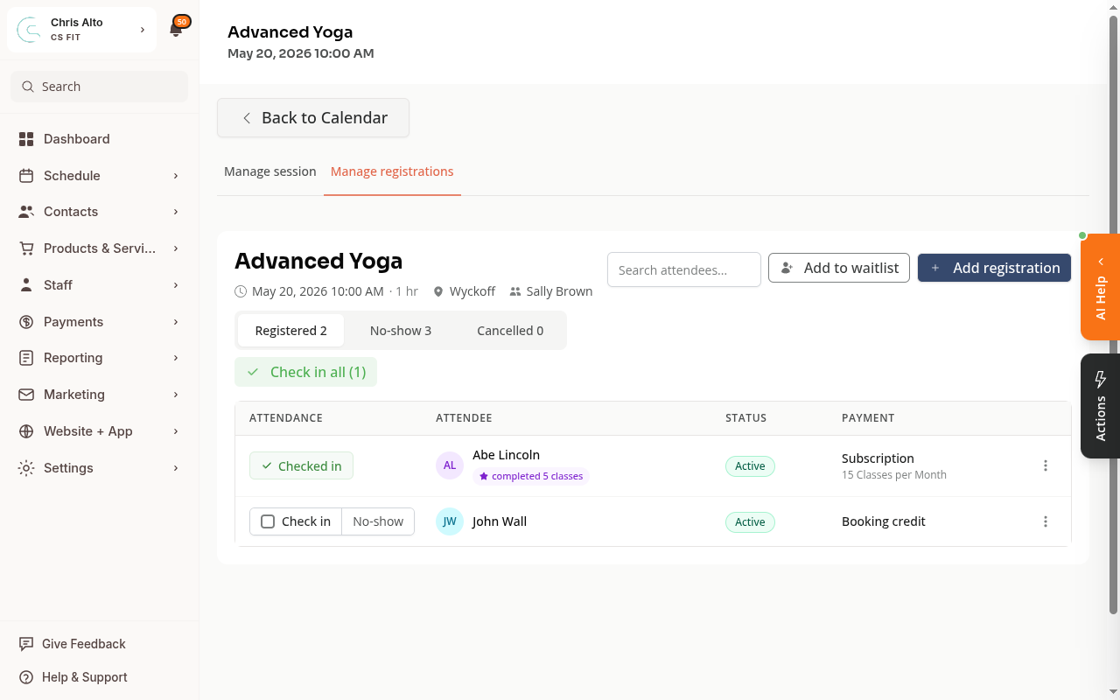Click the Subscription payment text
1120x700 pixels.
coord(878,458)
